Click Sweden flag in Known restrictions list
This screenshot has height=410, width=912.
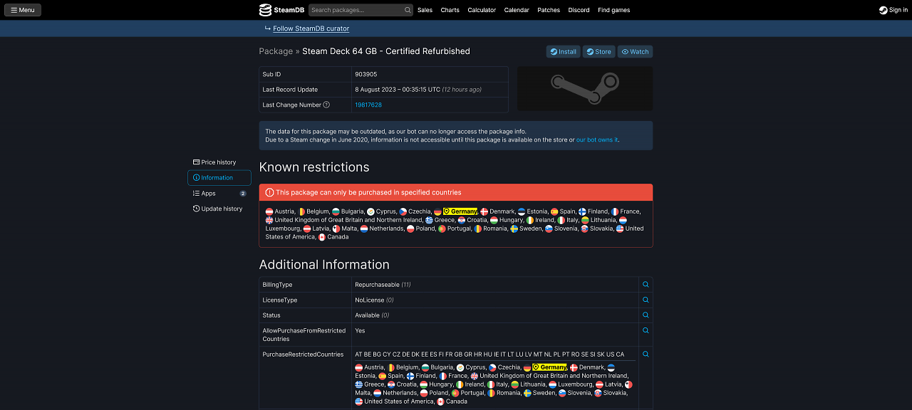[x=514, y=228]
